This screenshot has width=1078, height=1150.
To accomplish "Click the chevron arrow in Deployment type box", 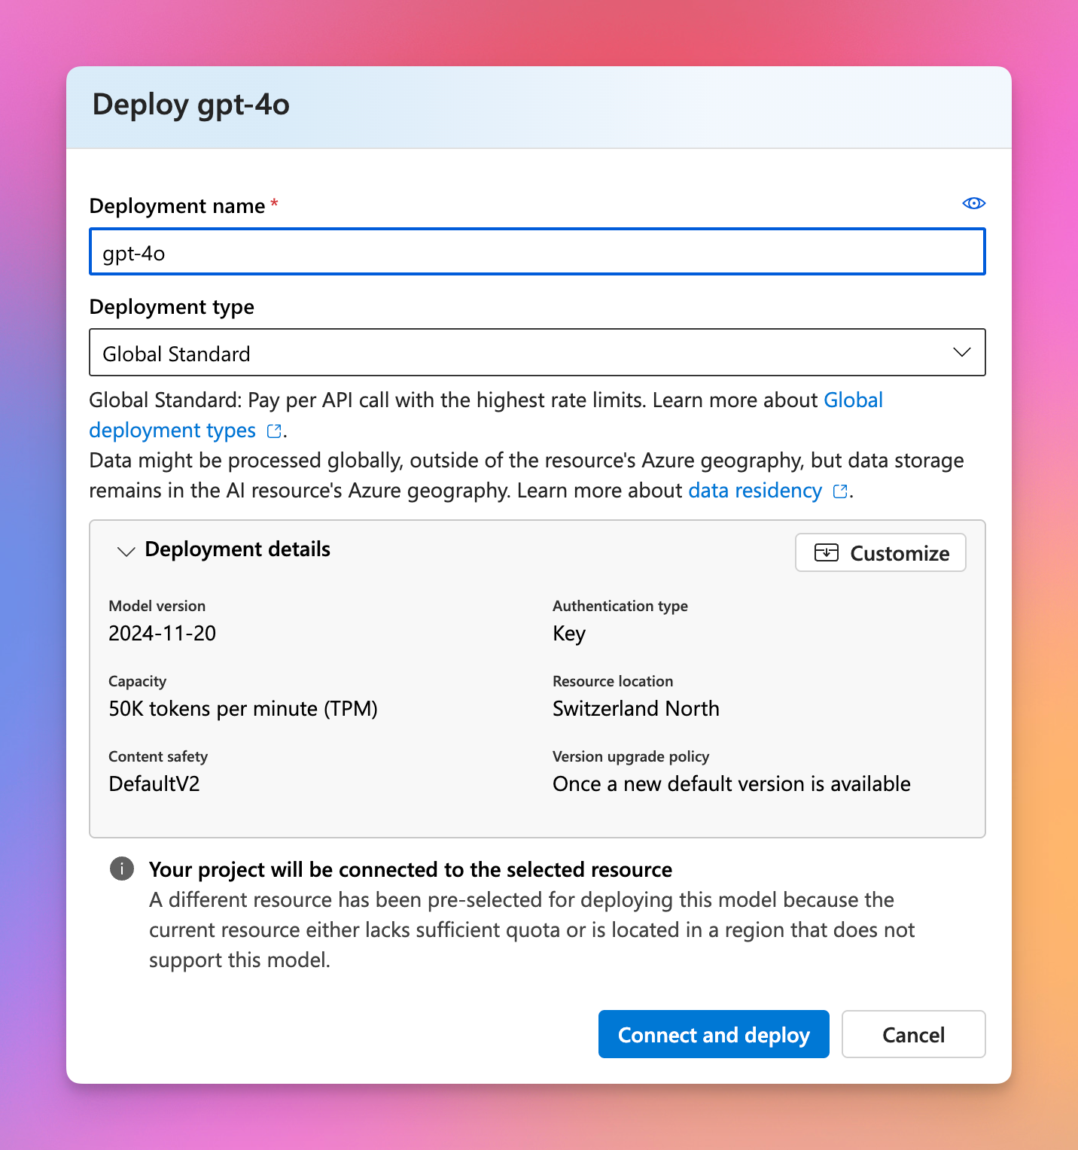I will (x=961, y=352).
